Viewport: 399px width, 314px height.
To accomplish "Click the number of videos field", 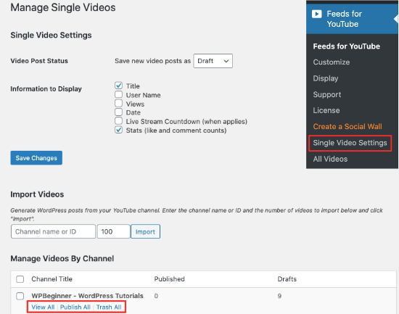I will click(113, 231).
